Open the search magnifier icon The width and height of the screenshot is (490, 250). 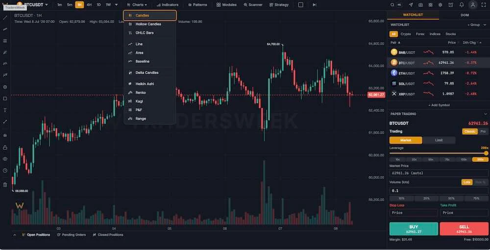(392, 5)
